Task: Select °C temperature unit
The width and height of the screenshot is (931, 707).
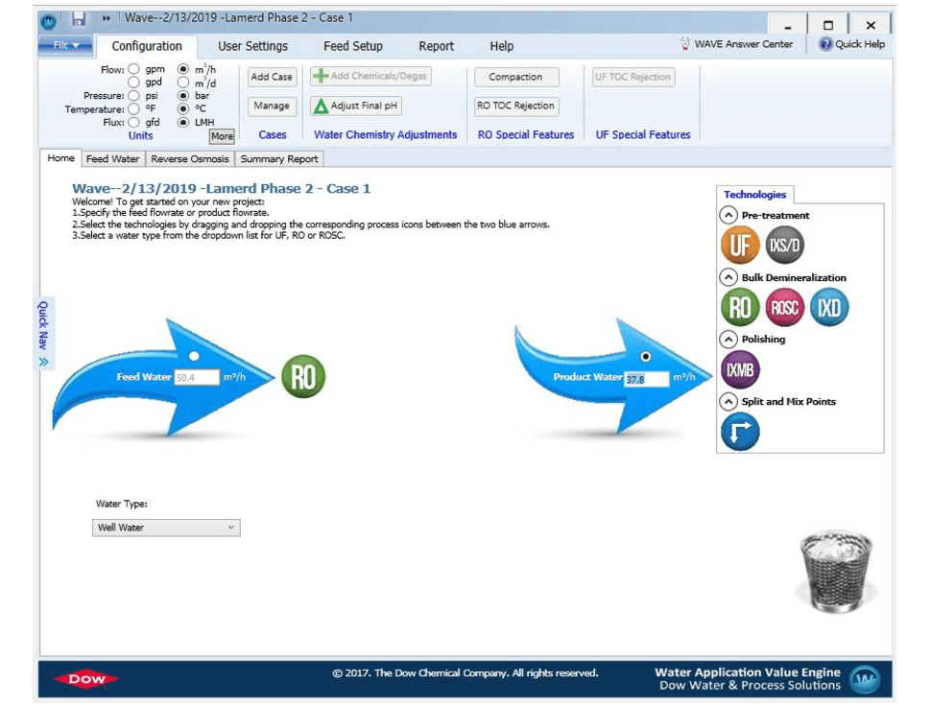Action: click(x=183, y=108)
